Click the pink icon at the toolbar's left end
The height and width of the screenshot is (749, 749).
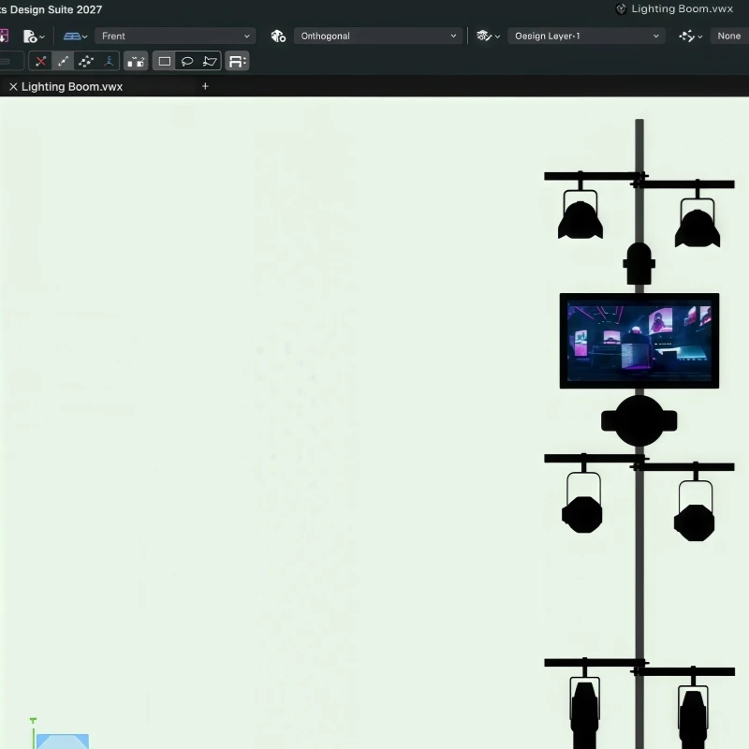tap(4, 36)
